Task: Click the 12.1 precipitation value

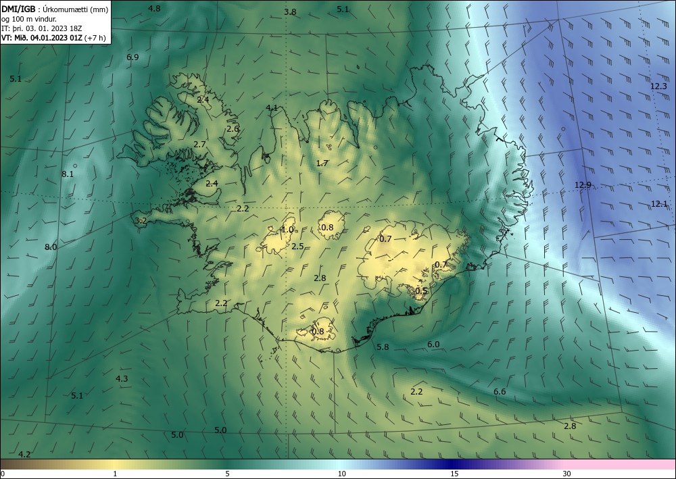Action: (658, 204)
